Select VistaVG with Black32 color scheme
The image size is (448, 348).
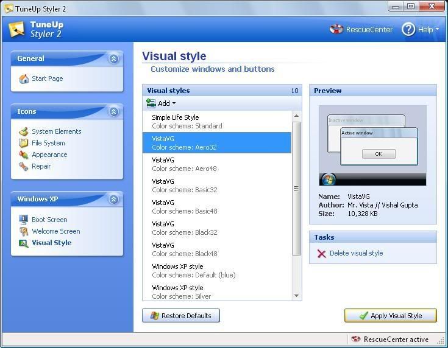point(217,228)
